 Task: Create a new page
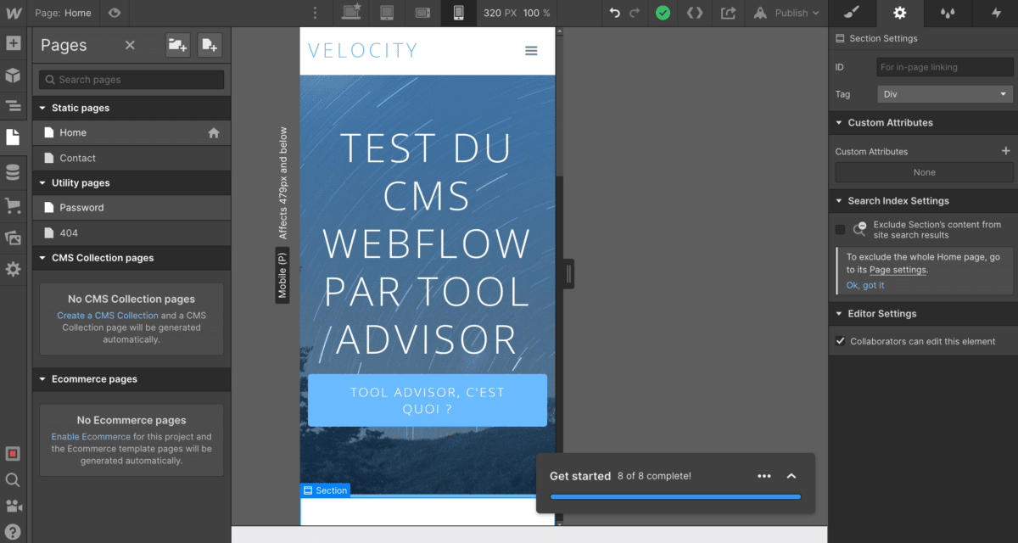coord(210,45)
